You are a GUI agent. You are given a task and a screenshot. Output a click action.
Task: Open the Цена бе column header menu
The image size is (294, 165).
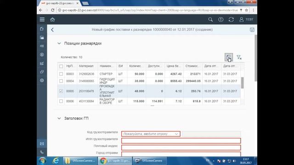click(x=174, y=66)
